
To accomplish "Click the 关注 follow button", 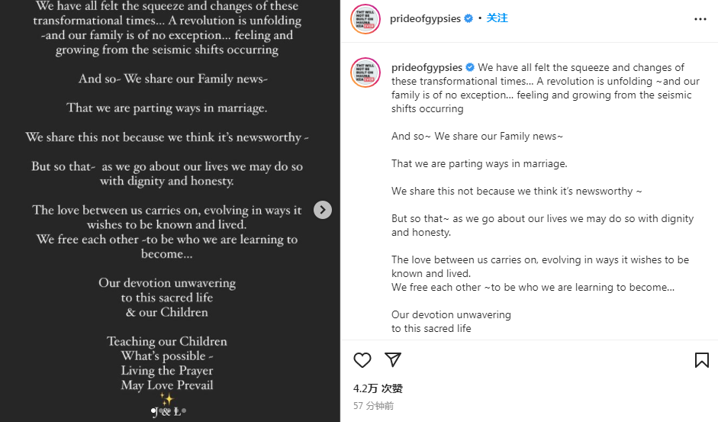I will point(497,18).
